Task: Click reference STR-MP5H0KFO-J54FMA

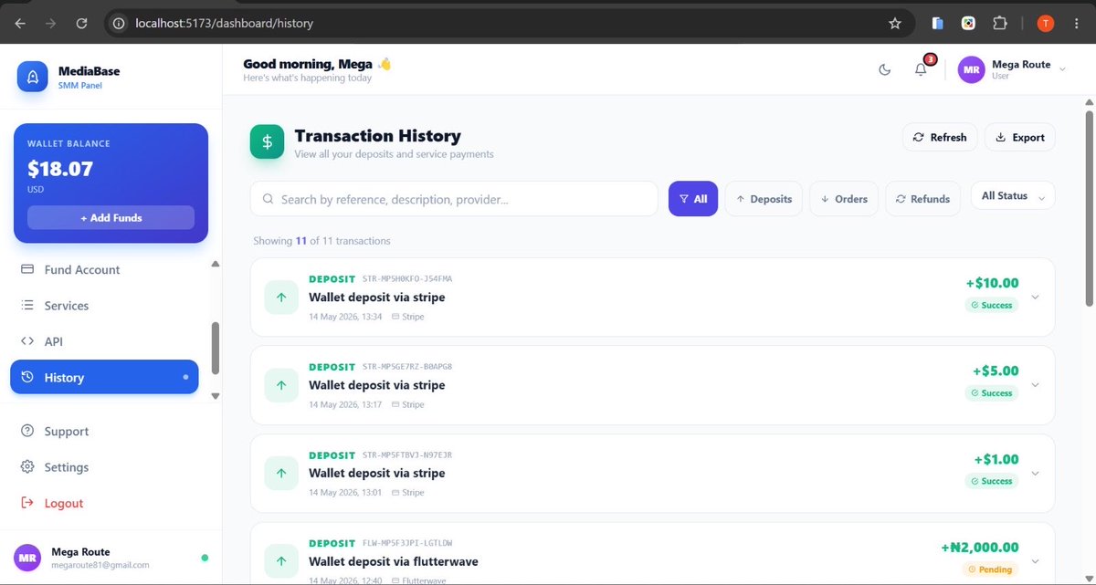Action: click(x=407, y=279)
